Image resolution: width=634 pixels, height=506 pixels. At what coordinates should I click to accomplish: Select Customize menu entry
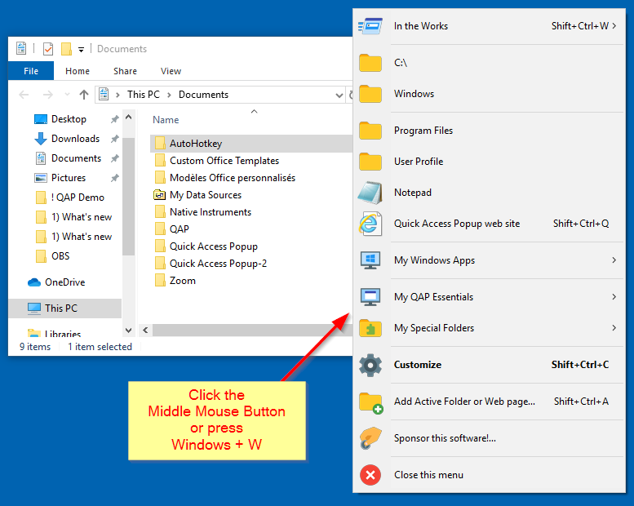tap(489, 365)
